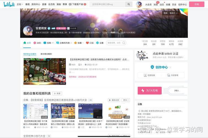Expand 更多 for the first collection
Viewport: 208px width, 138px height.
(126, 100)
